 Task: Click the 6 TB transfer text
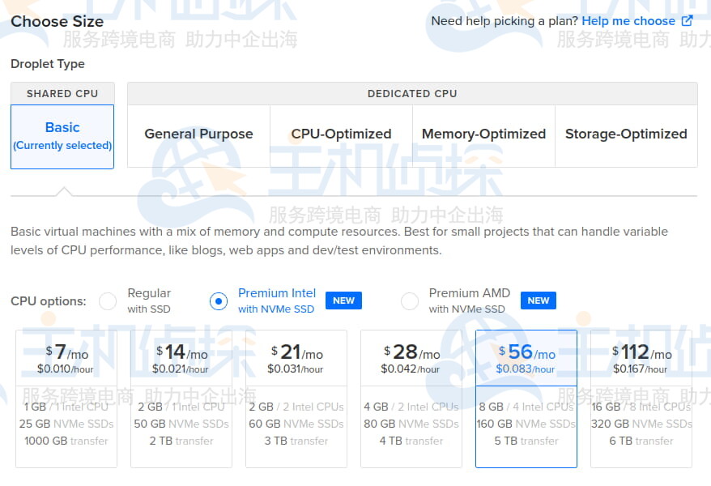coord(641,441)
